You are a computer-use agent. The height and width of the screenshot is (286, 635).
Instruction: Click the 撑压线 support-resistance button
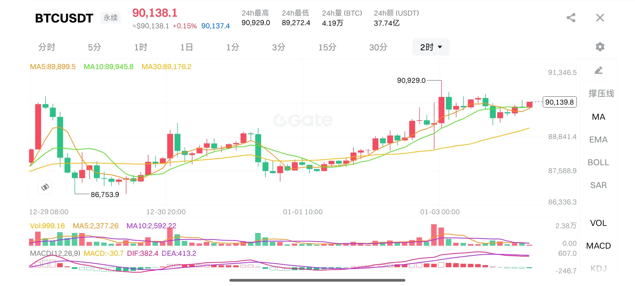click(601, 93)
